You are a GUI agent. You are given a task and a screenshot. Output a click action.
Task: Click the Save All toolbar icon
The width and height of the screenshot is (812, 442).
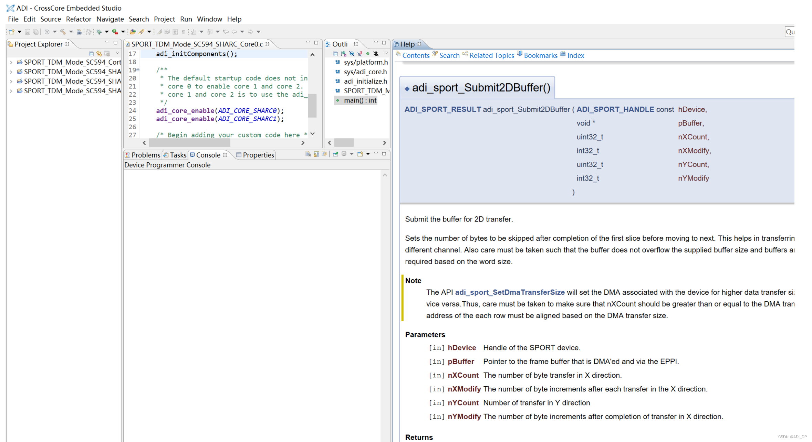coord(35,32)
